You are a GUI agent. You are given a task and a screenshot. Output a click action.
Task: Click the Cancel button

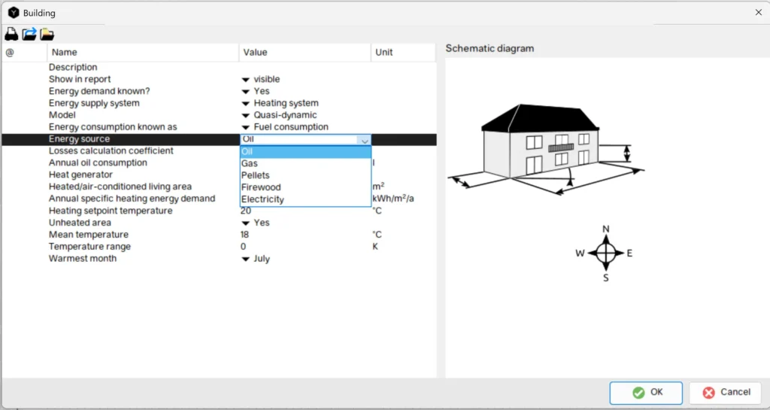726,393
